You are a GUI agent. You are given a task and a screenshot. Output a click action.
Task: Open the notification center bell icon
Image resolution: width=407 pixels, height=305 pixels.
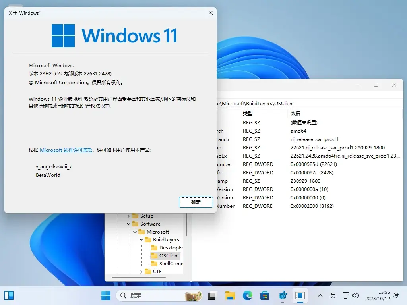(396, 295)
